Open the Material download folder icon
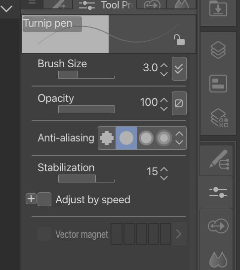The image size is (240, 270). (x=218, y=8)
